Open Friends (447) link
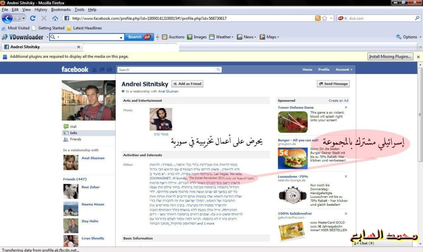Viewport: 423px width, 252px height. coord(75,179)
